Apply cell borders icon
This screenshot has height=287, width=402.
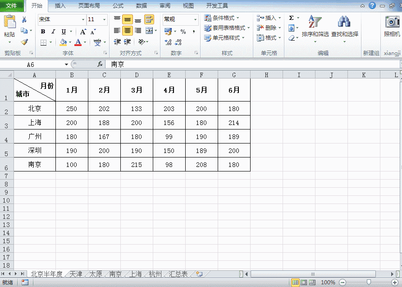pyautogui.click(x=44, y=42)
